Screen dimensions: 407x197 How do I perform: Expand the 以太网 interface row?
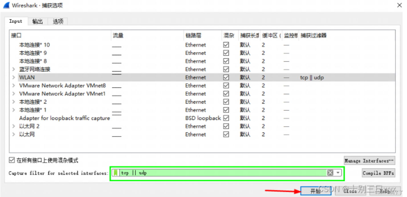(x=14, y=134)
